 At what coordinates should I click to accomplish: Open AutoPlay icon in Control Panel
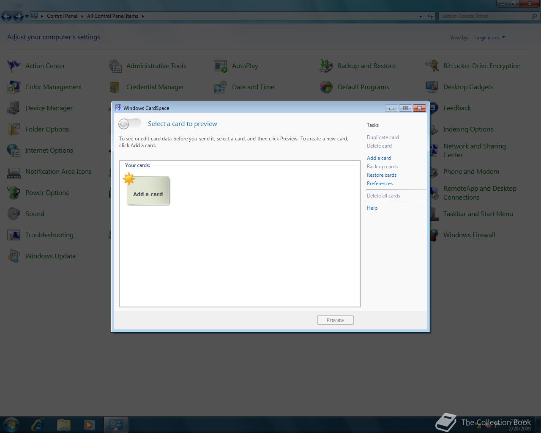pyautogui.click(x=221, y=66)
